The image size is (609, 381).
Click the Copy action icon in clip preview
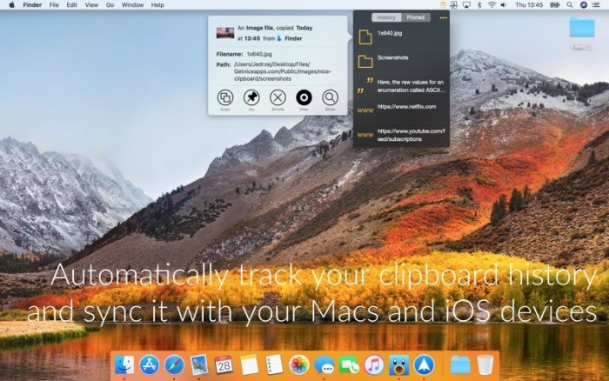click(x=225, y=97)
